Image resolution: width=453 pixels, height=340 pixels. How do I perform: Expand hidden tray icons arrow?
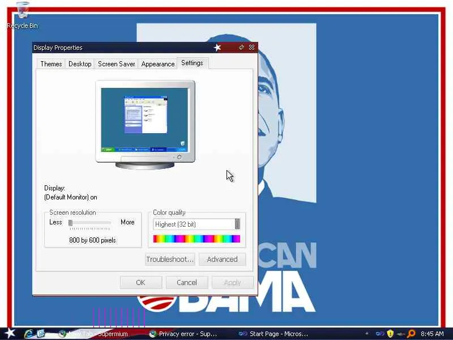(x=367, y=334)
